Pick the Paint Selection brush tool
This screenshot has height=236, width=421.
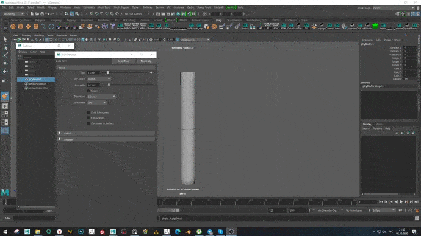5,55
